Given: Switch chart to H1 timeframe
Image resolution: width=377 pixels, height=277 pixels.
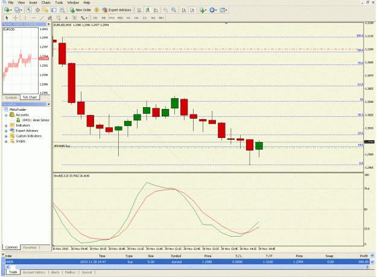Looking at the screenshot, I should coord(128,17).
